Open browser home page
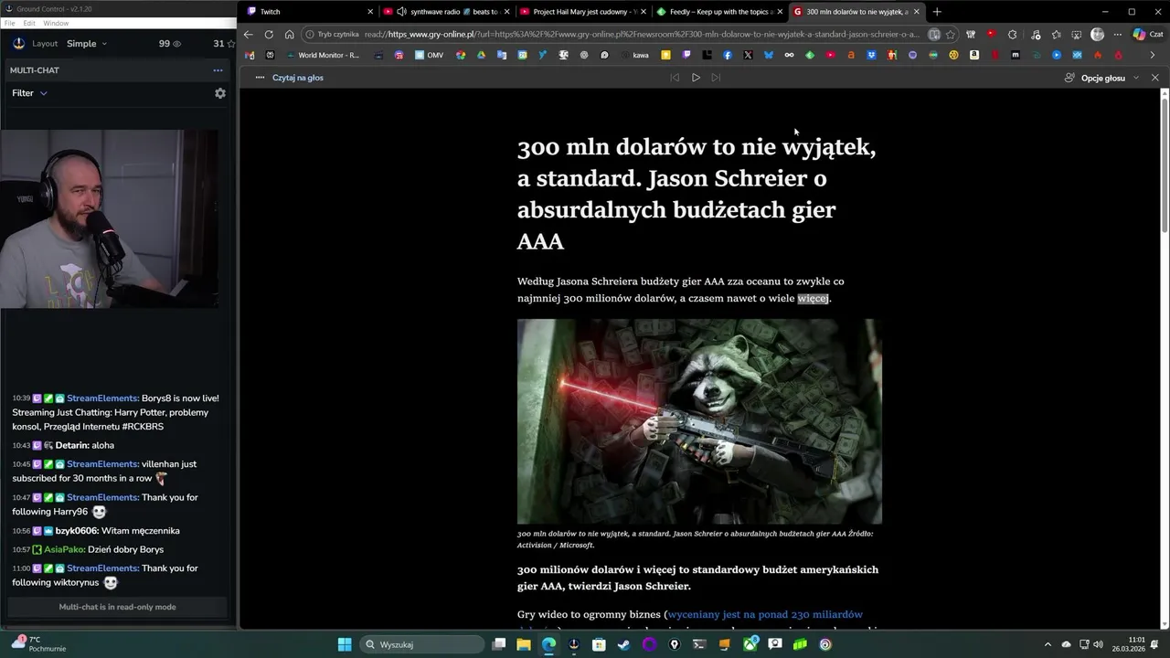The width and height of the screenshot is (1170, 658). [x=289, y=35]
